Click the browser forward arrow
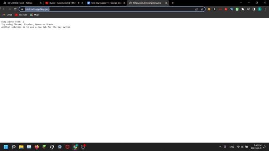269x151 pixels. [9, 9]
